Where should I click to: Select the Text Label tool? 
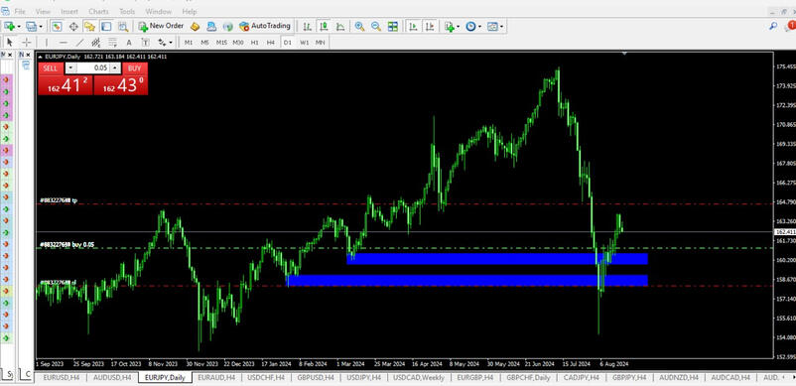pos(145,42)
